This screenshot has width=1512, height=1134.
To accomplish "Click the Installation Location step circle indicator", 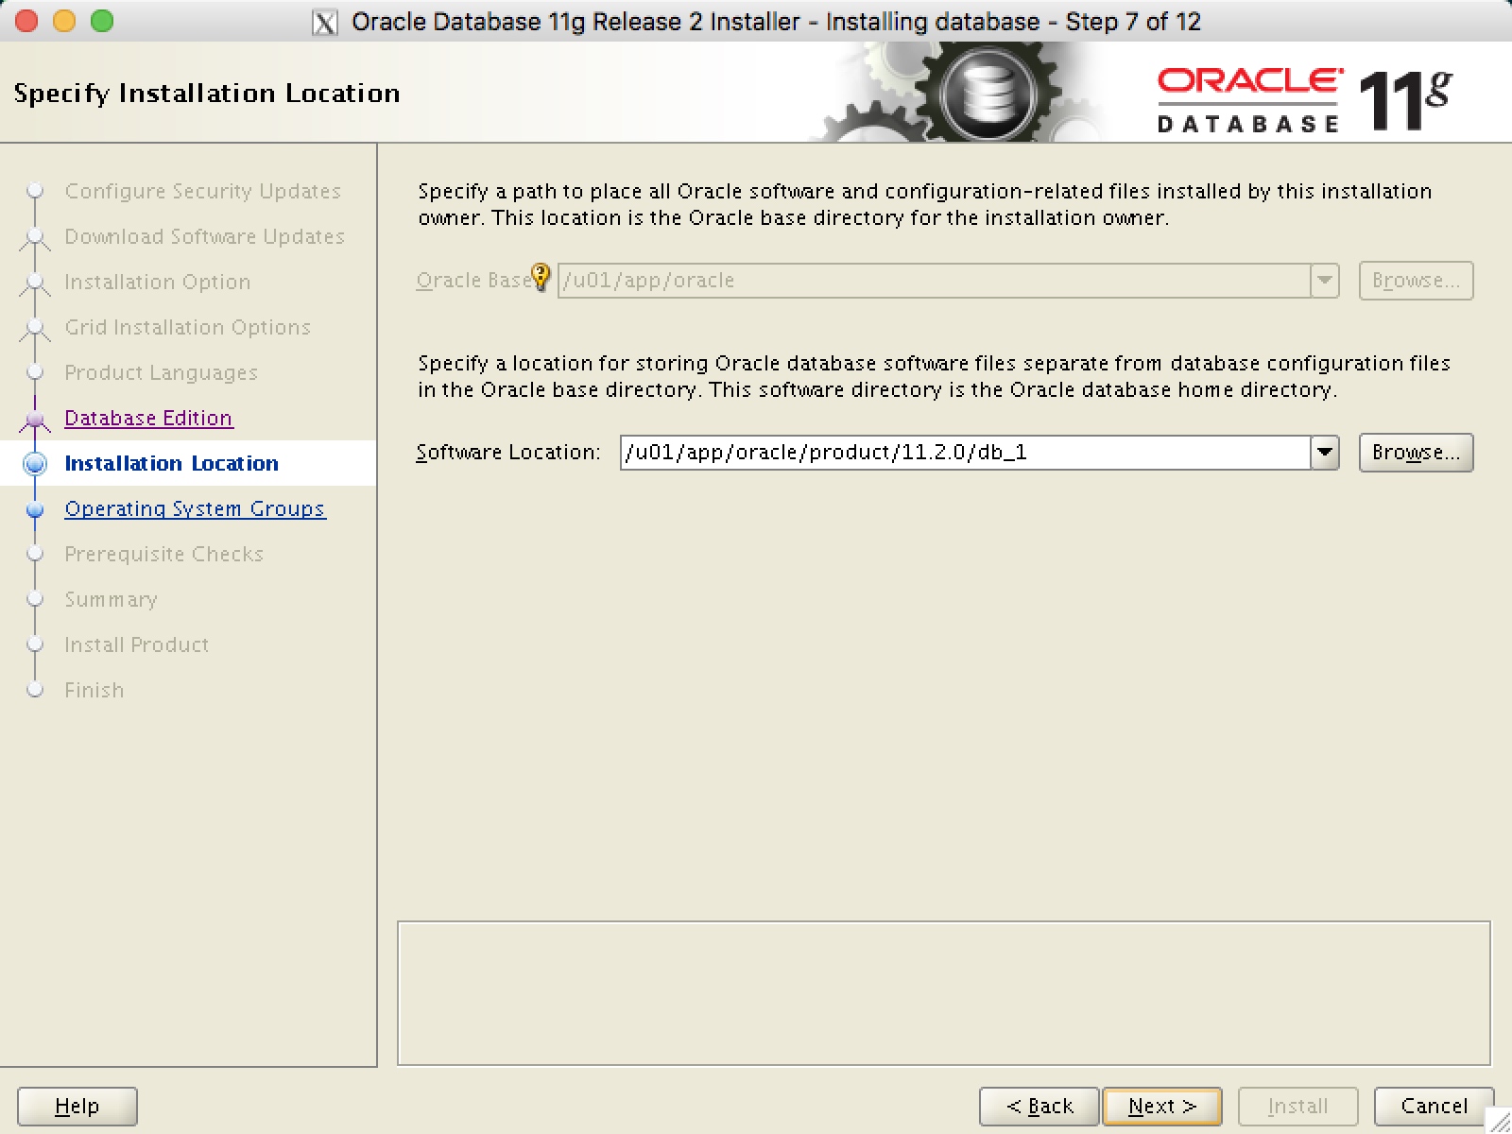I will pyautogui.click(x=35, y=463).
